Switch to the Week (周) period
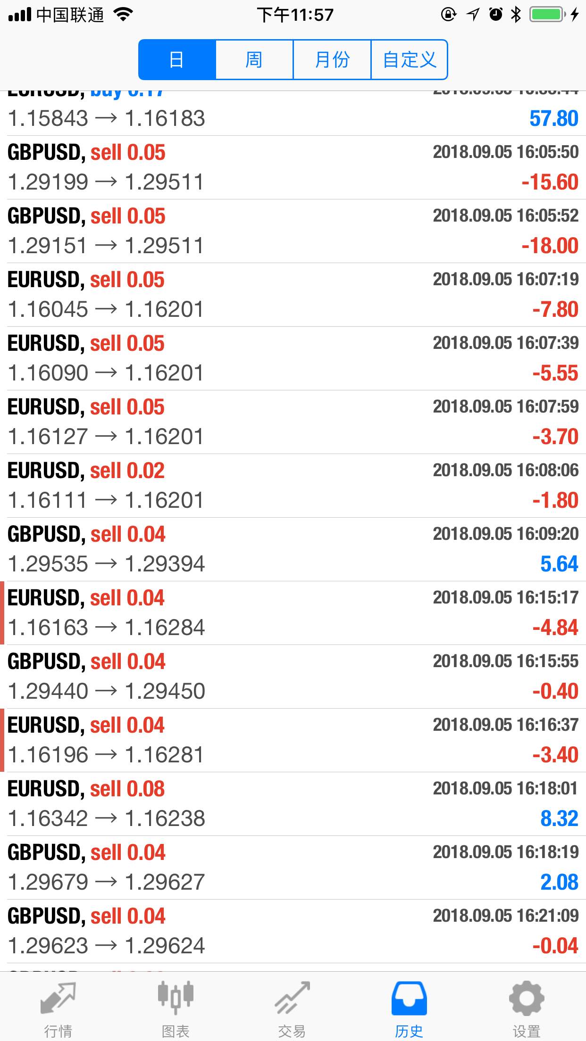This screenshot has width=586, height=1041. (254, 60)
